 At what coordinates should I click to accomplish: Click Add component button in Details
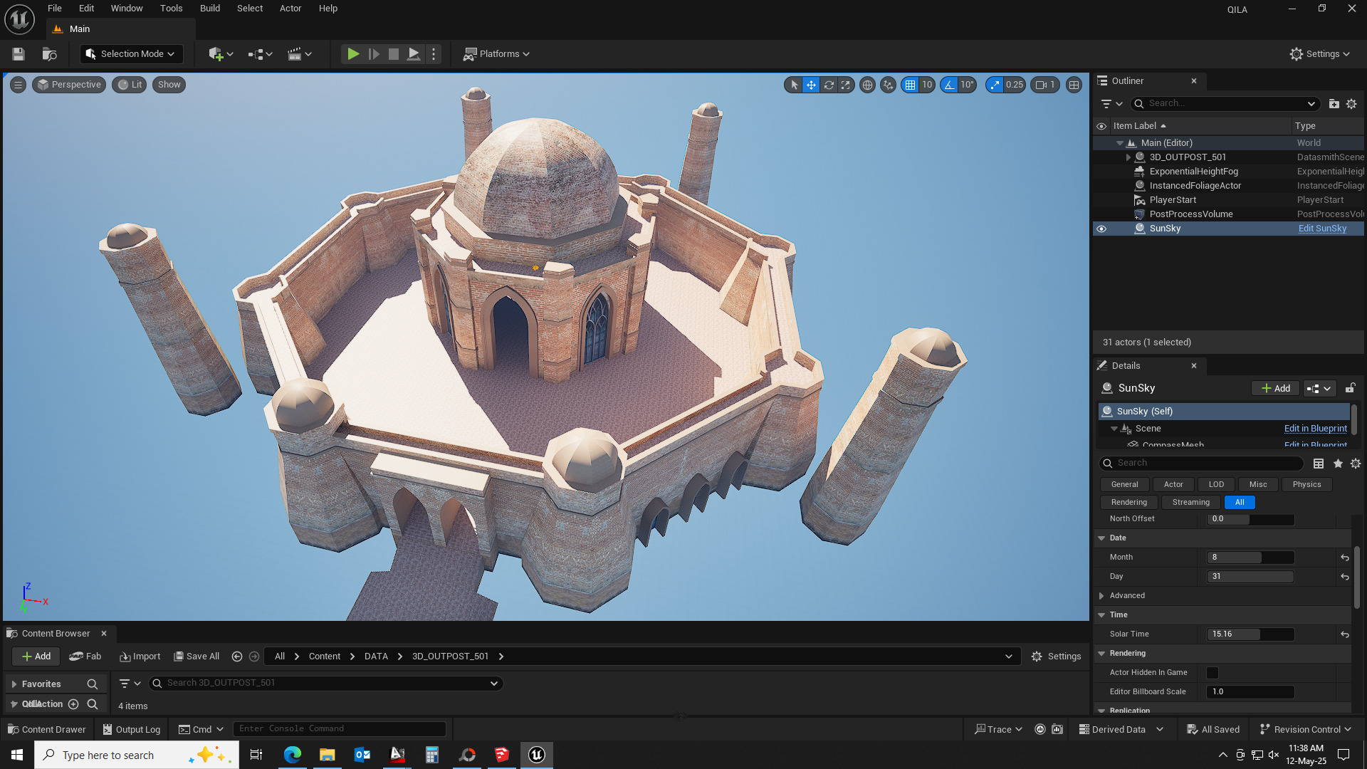[1275, 389]
